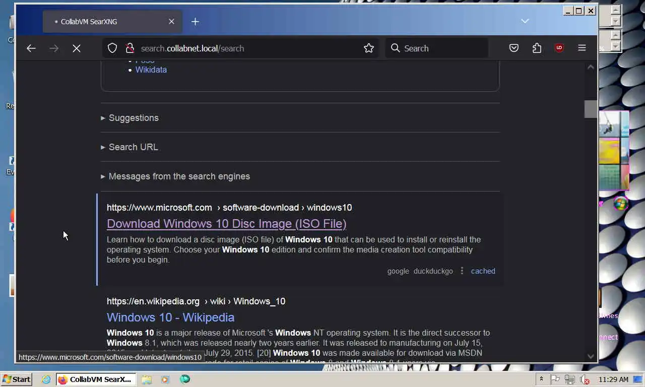Screen dimensions: 645x387
Task: Open the media player taskbar icon
Action: click(165, 379)
